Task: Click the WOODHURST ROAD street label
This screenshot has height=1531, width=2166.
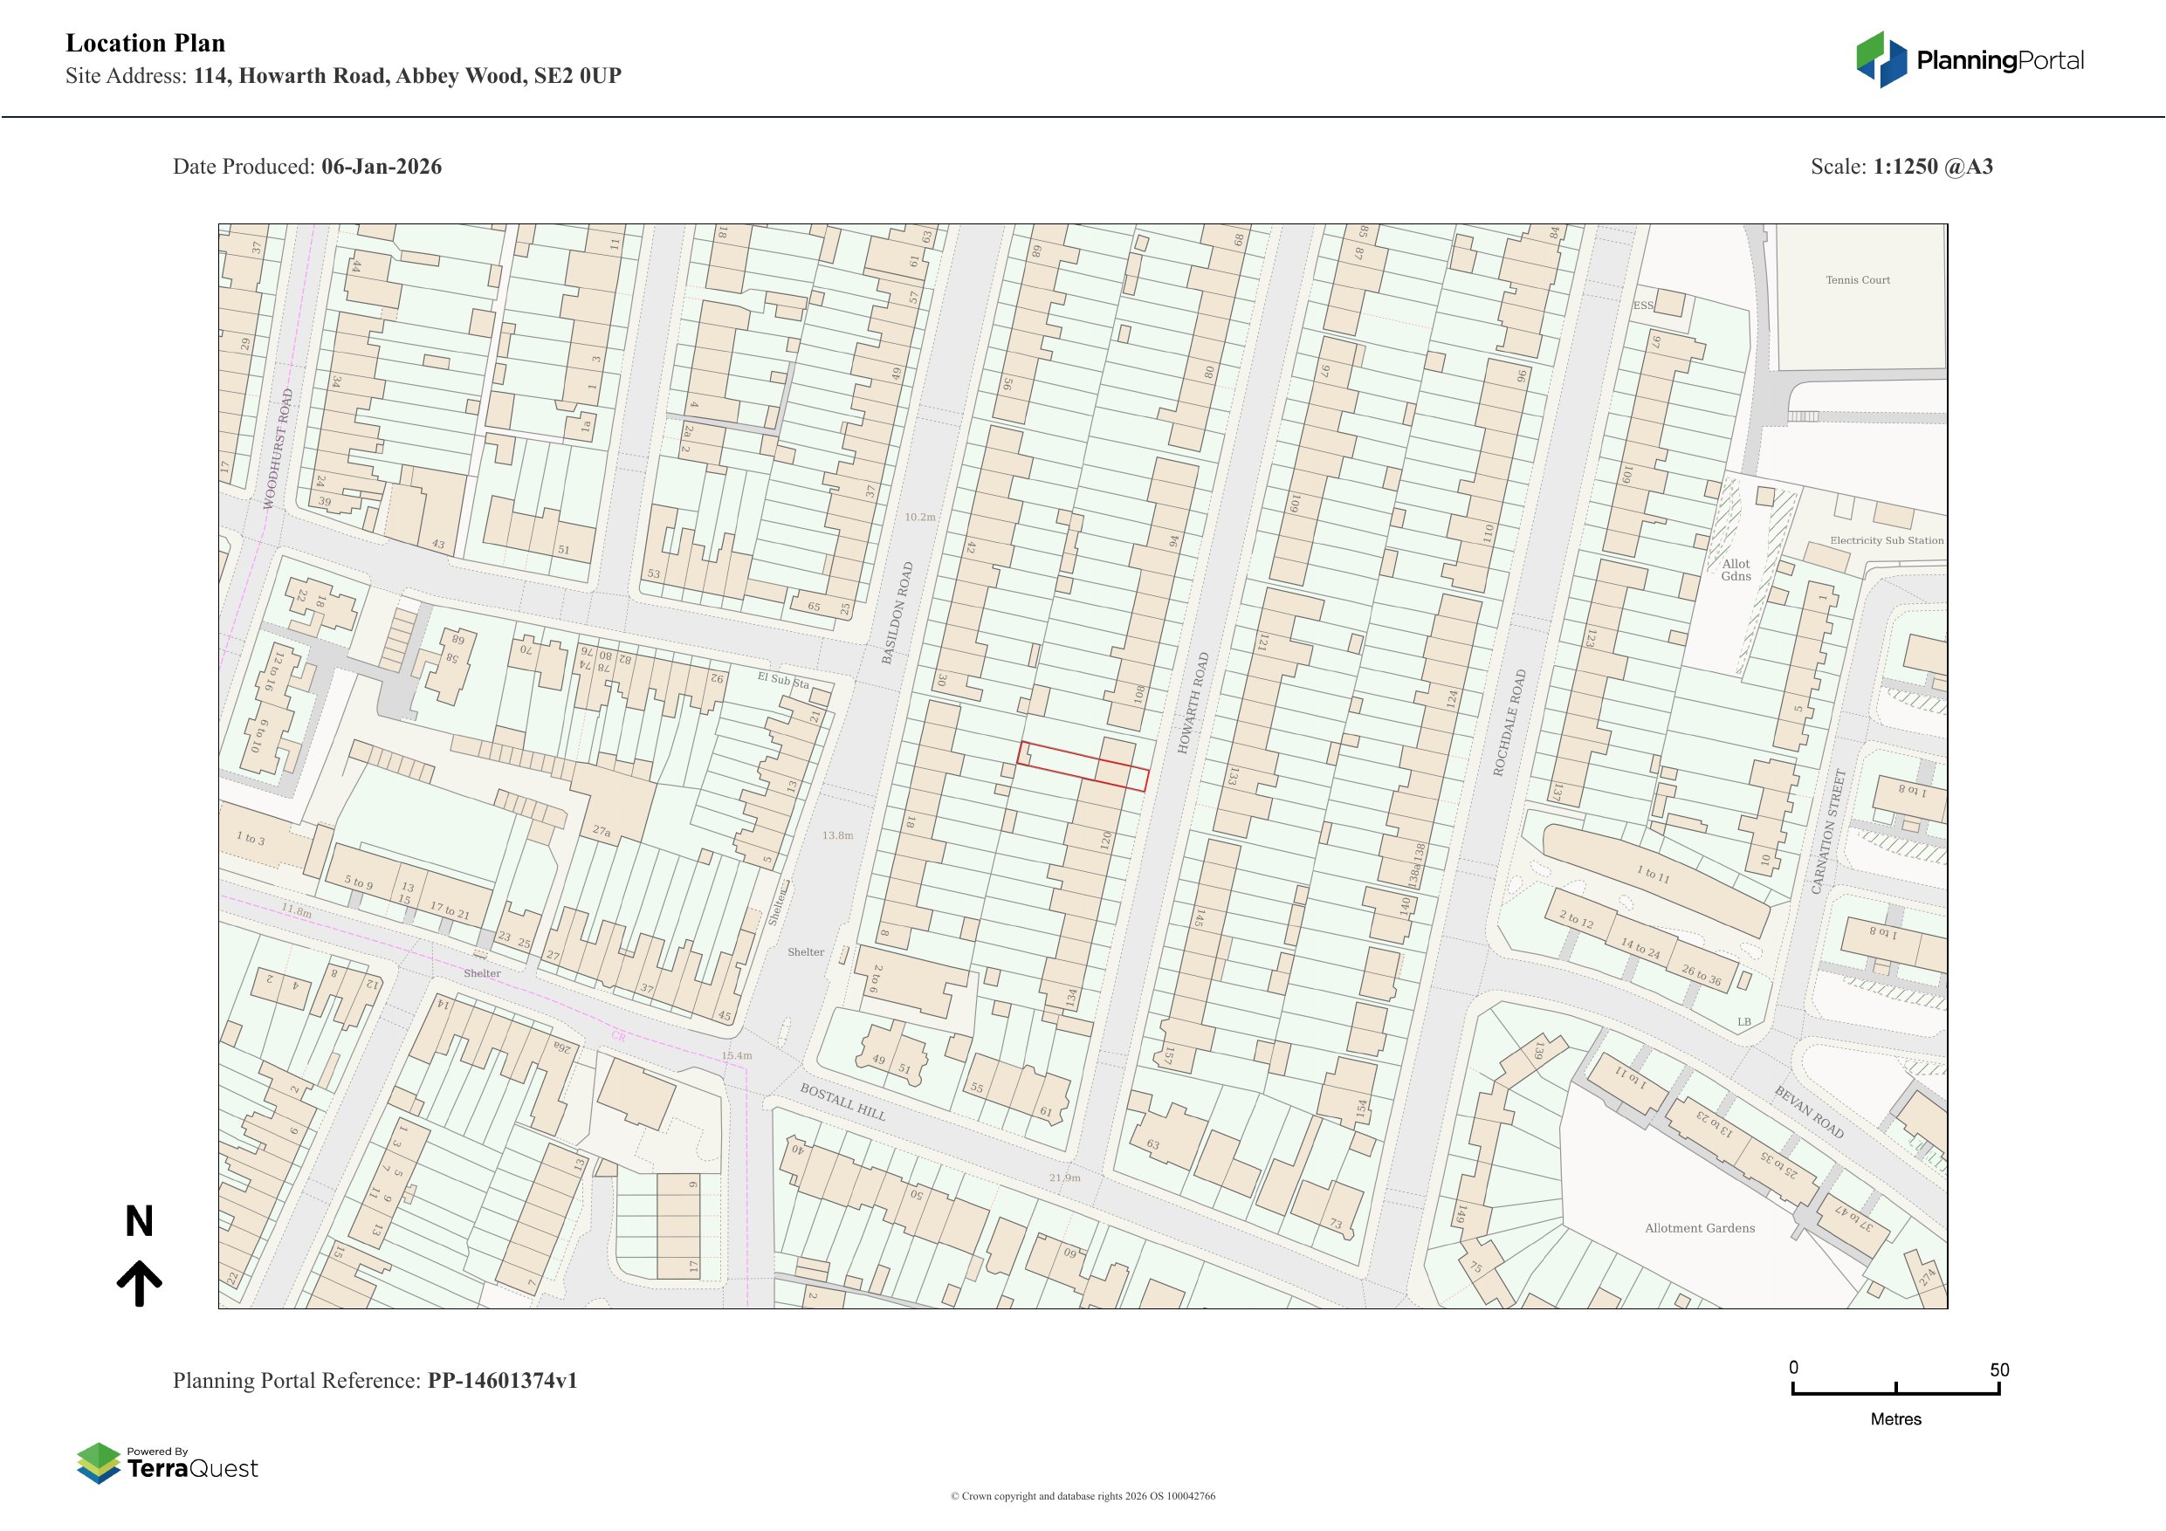Action: [278, 449]
